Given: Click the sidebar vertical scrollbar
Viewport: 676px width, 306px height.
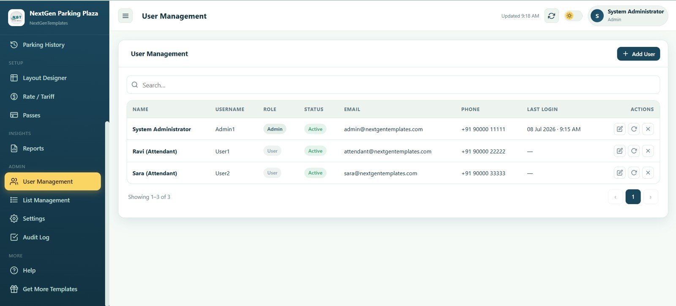Looking at the screenshot, I should pyautogui.click(x=107, y=213).
